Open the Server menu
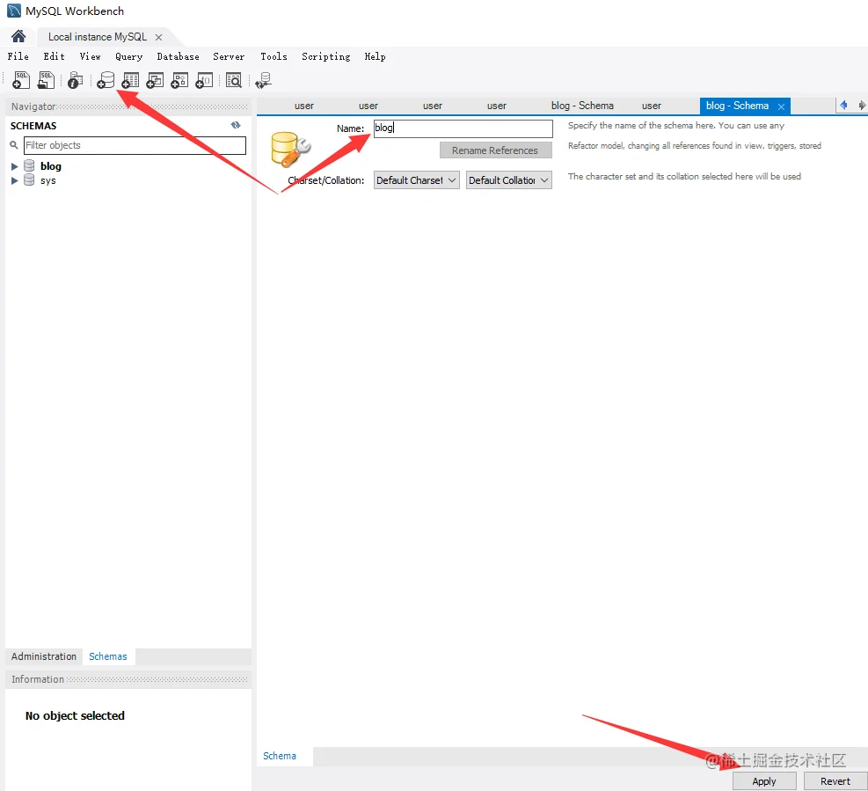868x791 pixels. click(228, 56)
